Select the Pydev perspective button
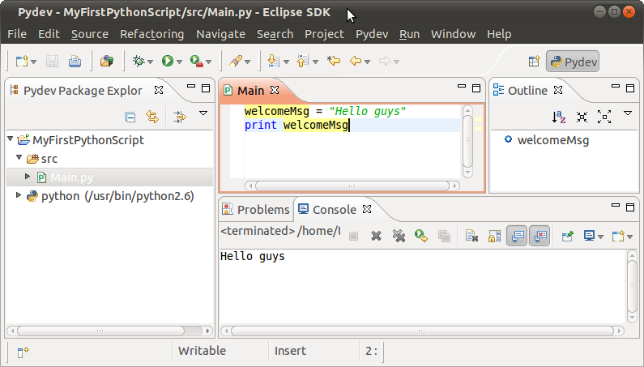 pyautogui.click(x=573, y=62)
